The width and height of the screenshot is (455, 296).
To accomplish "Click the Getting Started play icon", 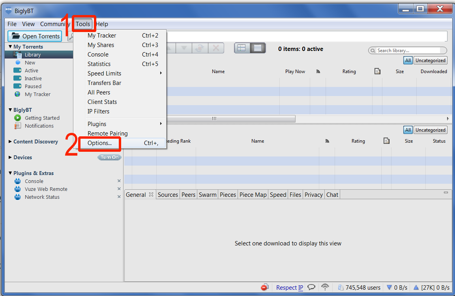I will click(17, 118).
